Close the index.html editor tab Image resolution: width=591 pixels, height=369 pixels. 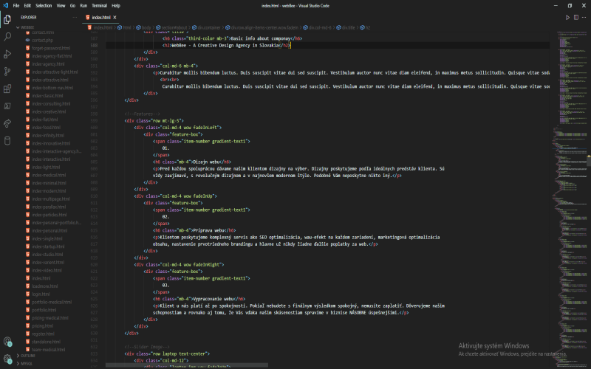pyautogui.click(x=115, y=17)
